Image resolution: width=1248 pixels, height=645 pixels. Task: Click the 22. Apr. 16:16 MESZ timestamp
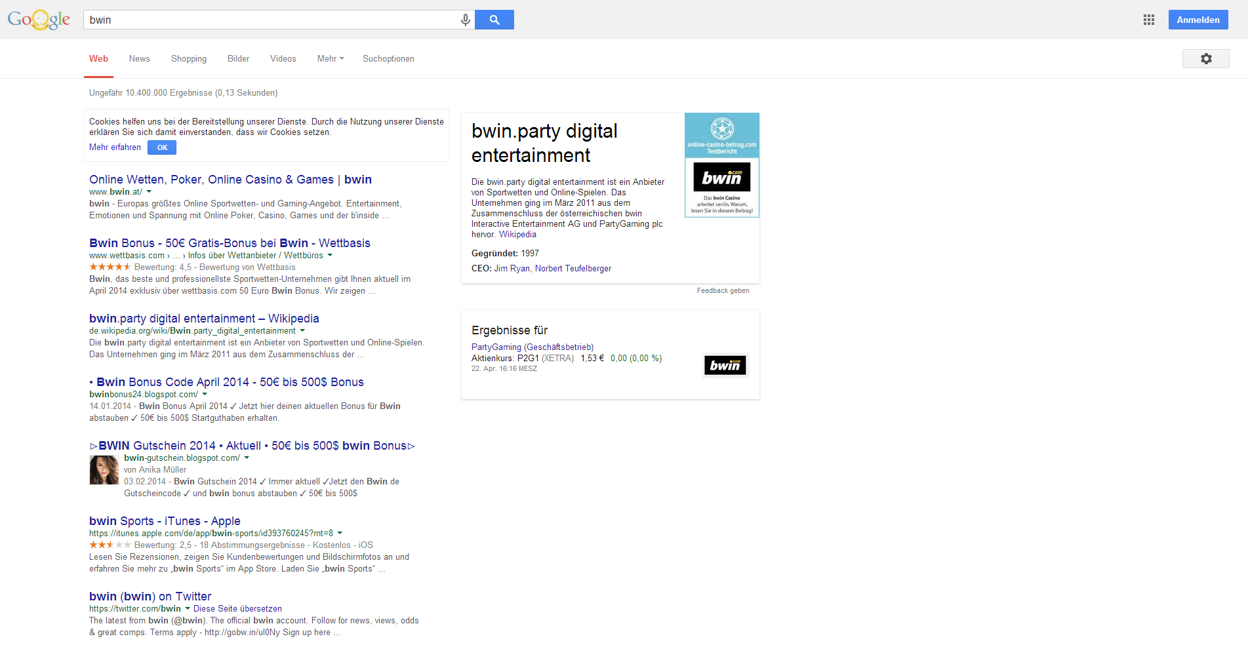coord(504,369)
